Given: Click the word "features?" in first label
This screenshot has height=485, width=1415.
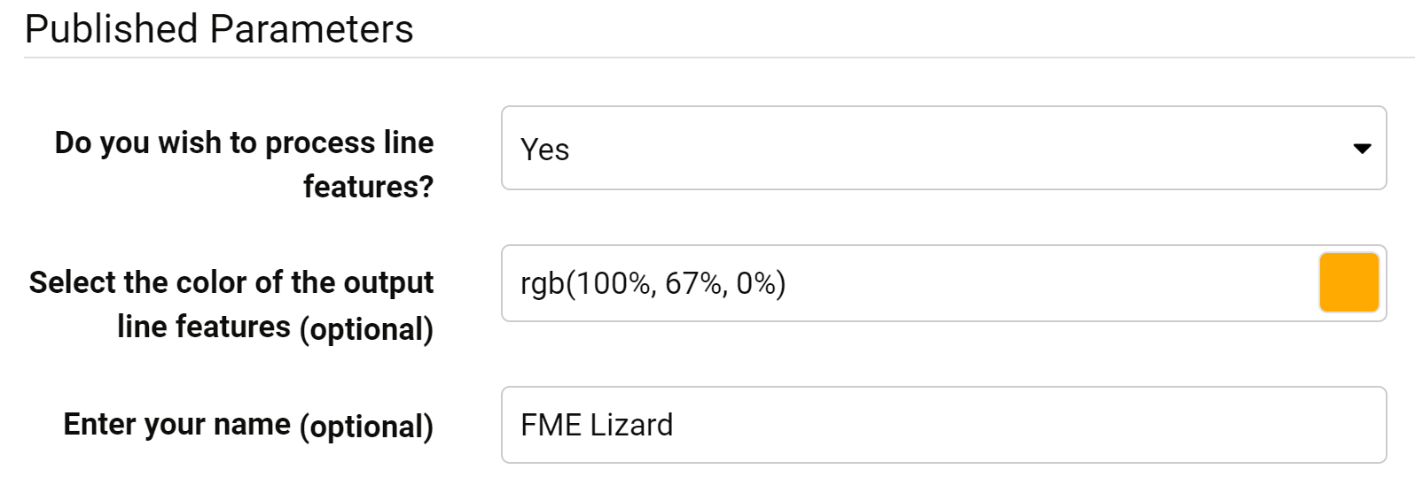Looking at the screenshot, I should [368, 187].
